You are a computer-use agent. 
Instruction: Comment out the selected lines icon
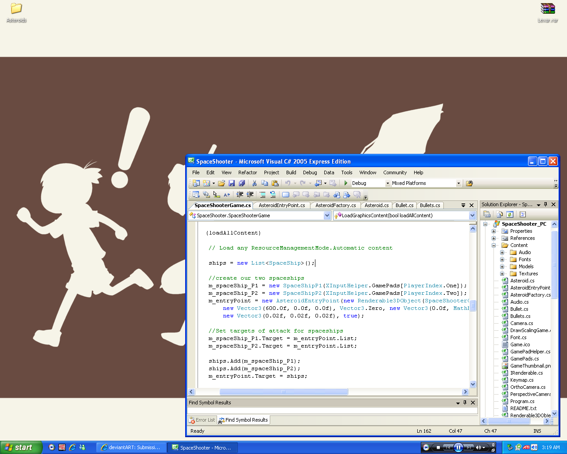coord(263,195)
